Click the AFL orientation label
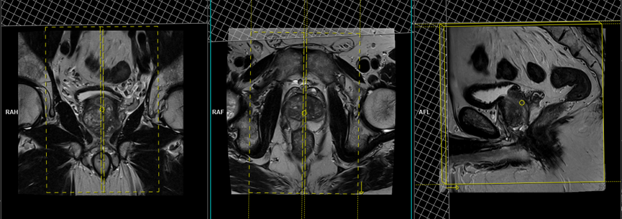Viewport: 622px width, 219px height. 424,112
